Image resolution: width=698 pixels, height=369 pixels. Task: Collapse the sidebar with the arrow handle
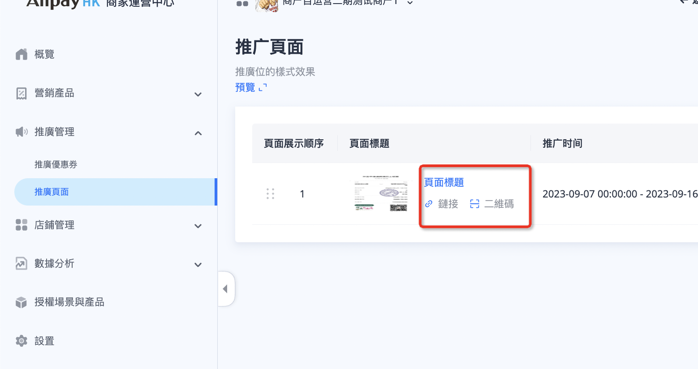[x=225, y=289]
